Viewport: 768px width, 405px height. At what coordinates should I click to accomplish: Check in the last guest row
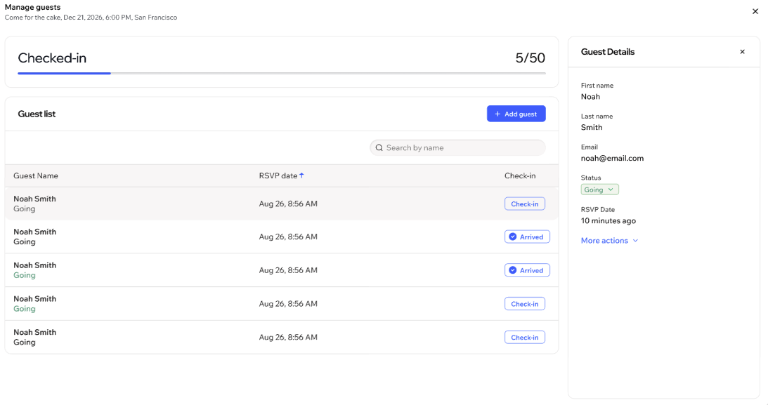point(524,338)
